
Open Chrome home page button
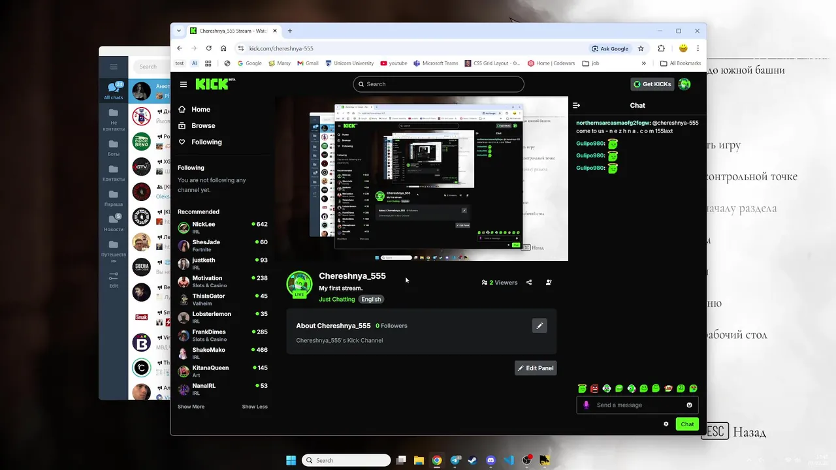pyautogui.click(x=223, y=48)
